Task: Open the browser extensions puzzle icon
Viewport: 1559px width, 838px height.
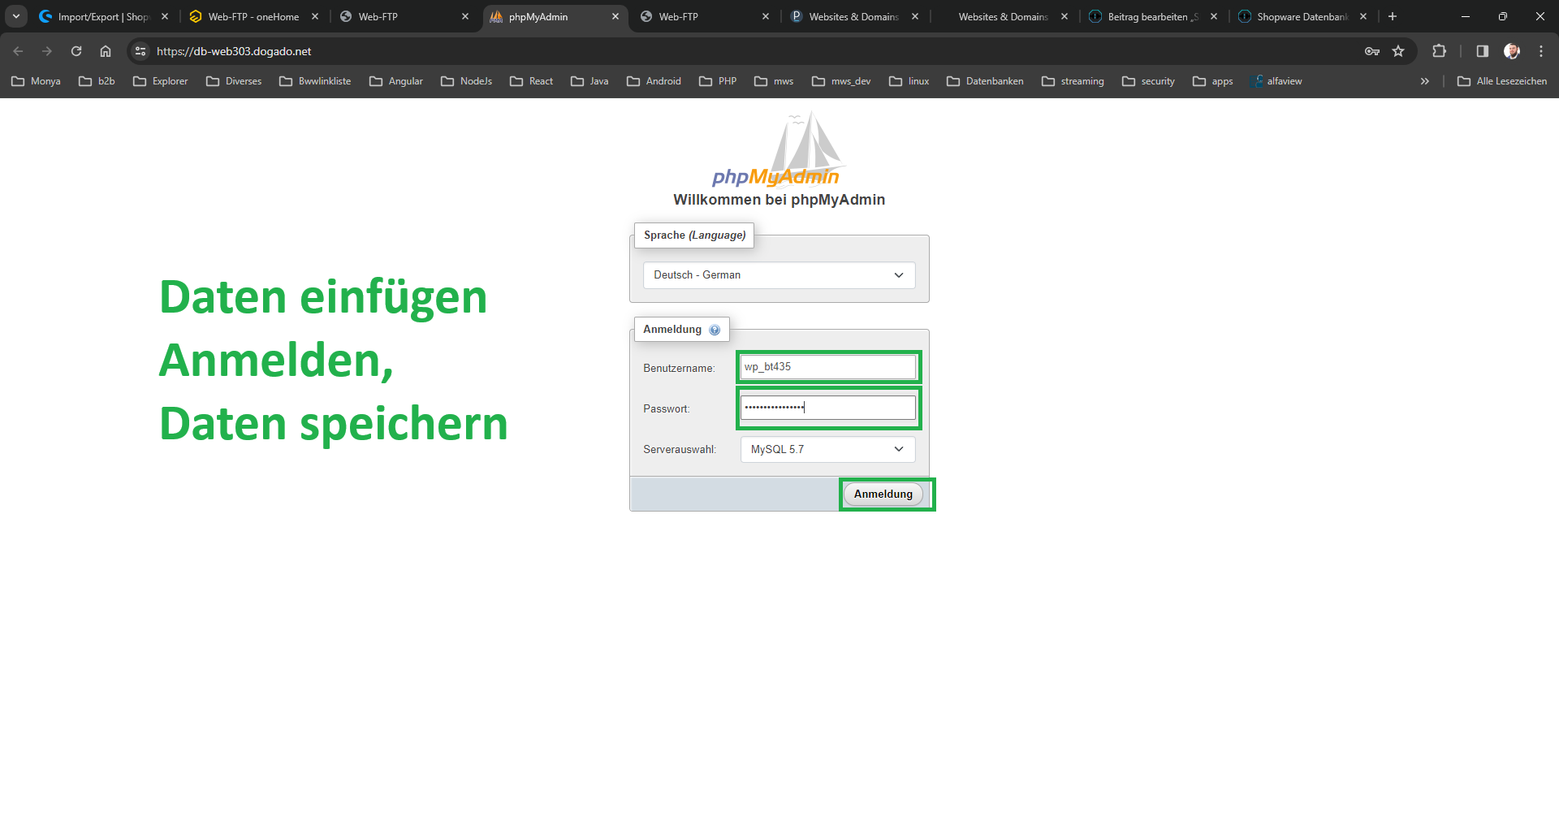Action: pyautogui.click(x=1439, y=51)
